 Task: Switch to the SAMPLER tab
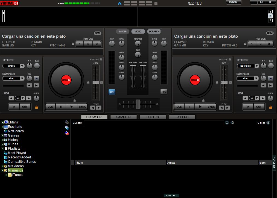click(124, 117)
